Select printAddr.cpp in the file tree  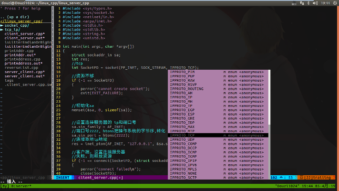click(x=19, y=50)
